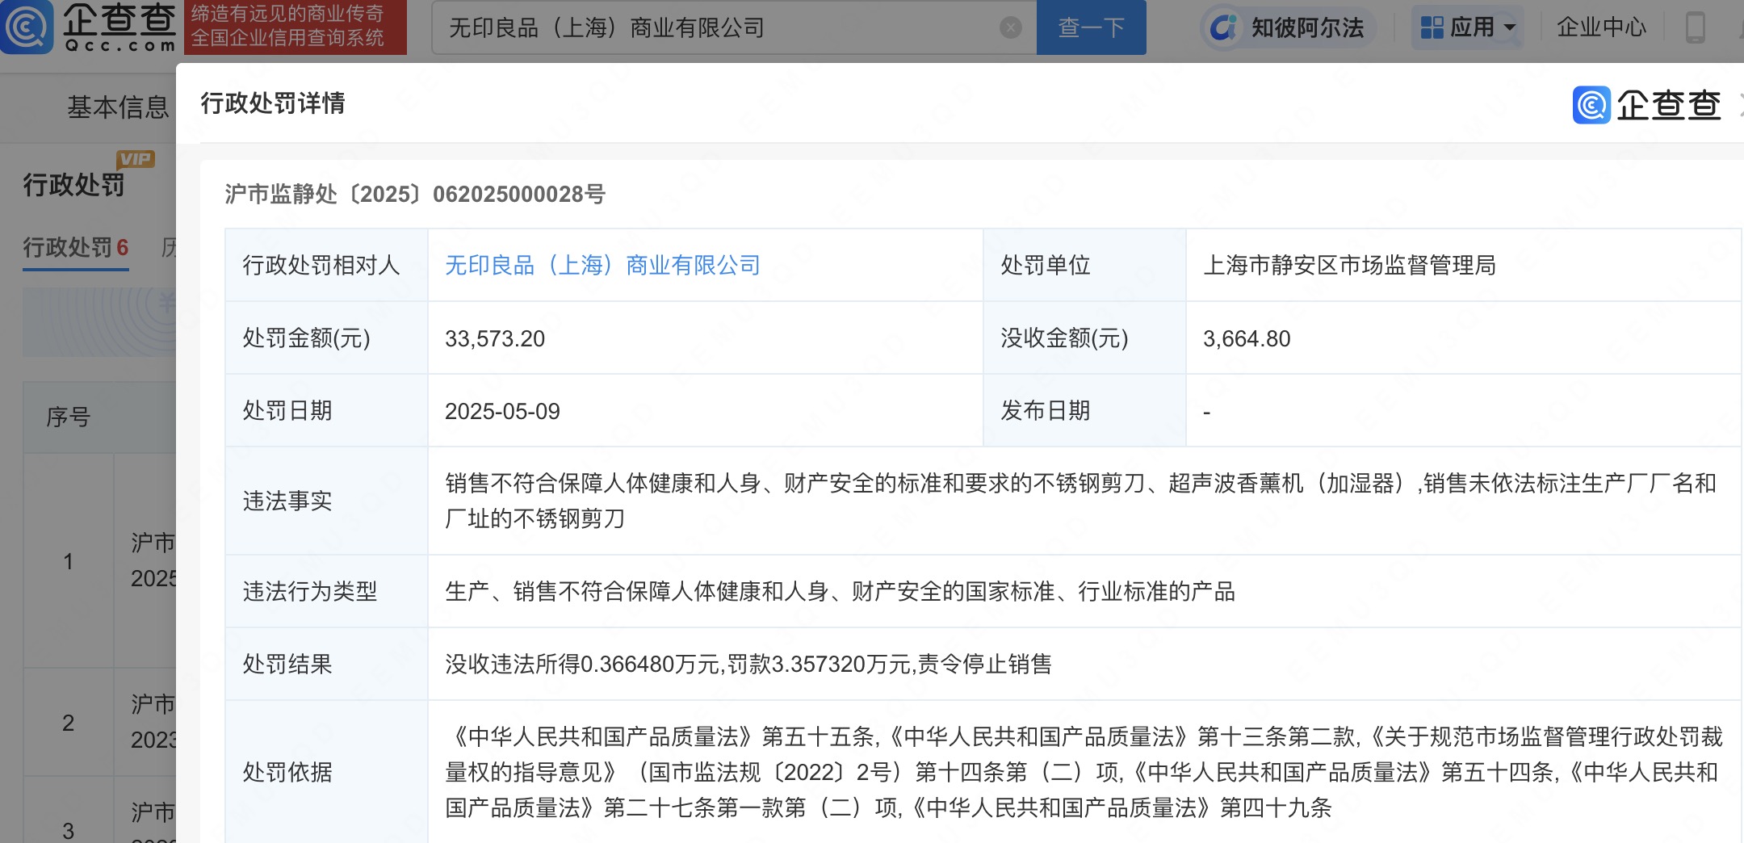Select the 行政处罚 6 tab

76,247
